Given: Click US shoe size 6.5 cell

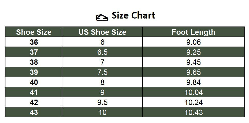Looking at the screenshot, I should 102,52.
